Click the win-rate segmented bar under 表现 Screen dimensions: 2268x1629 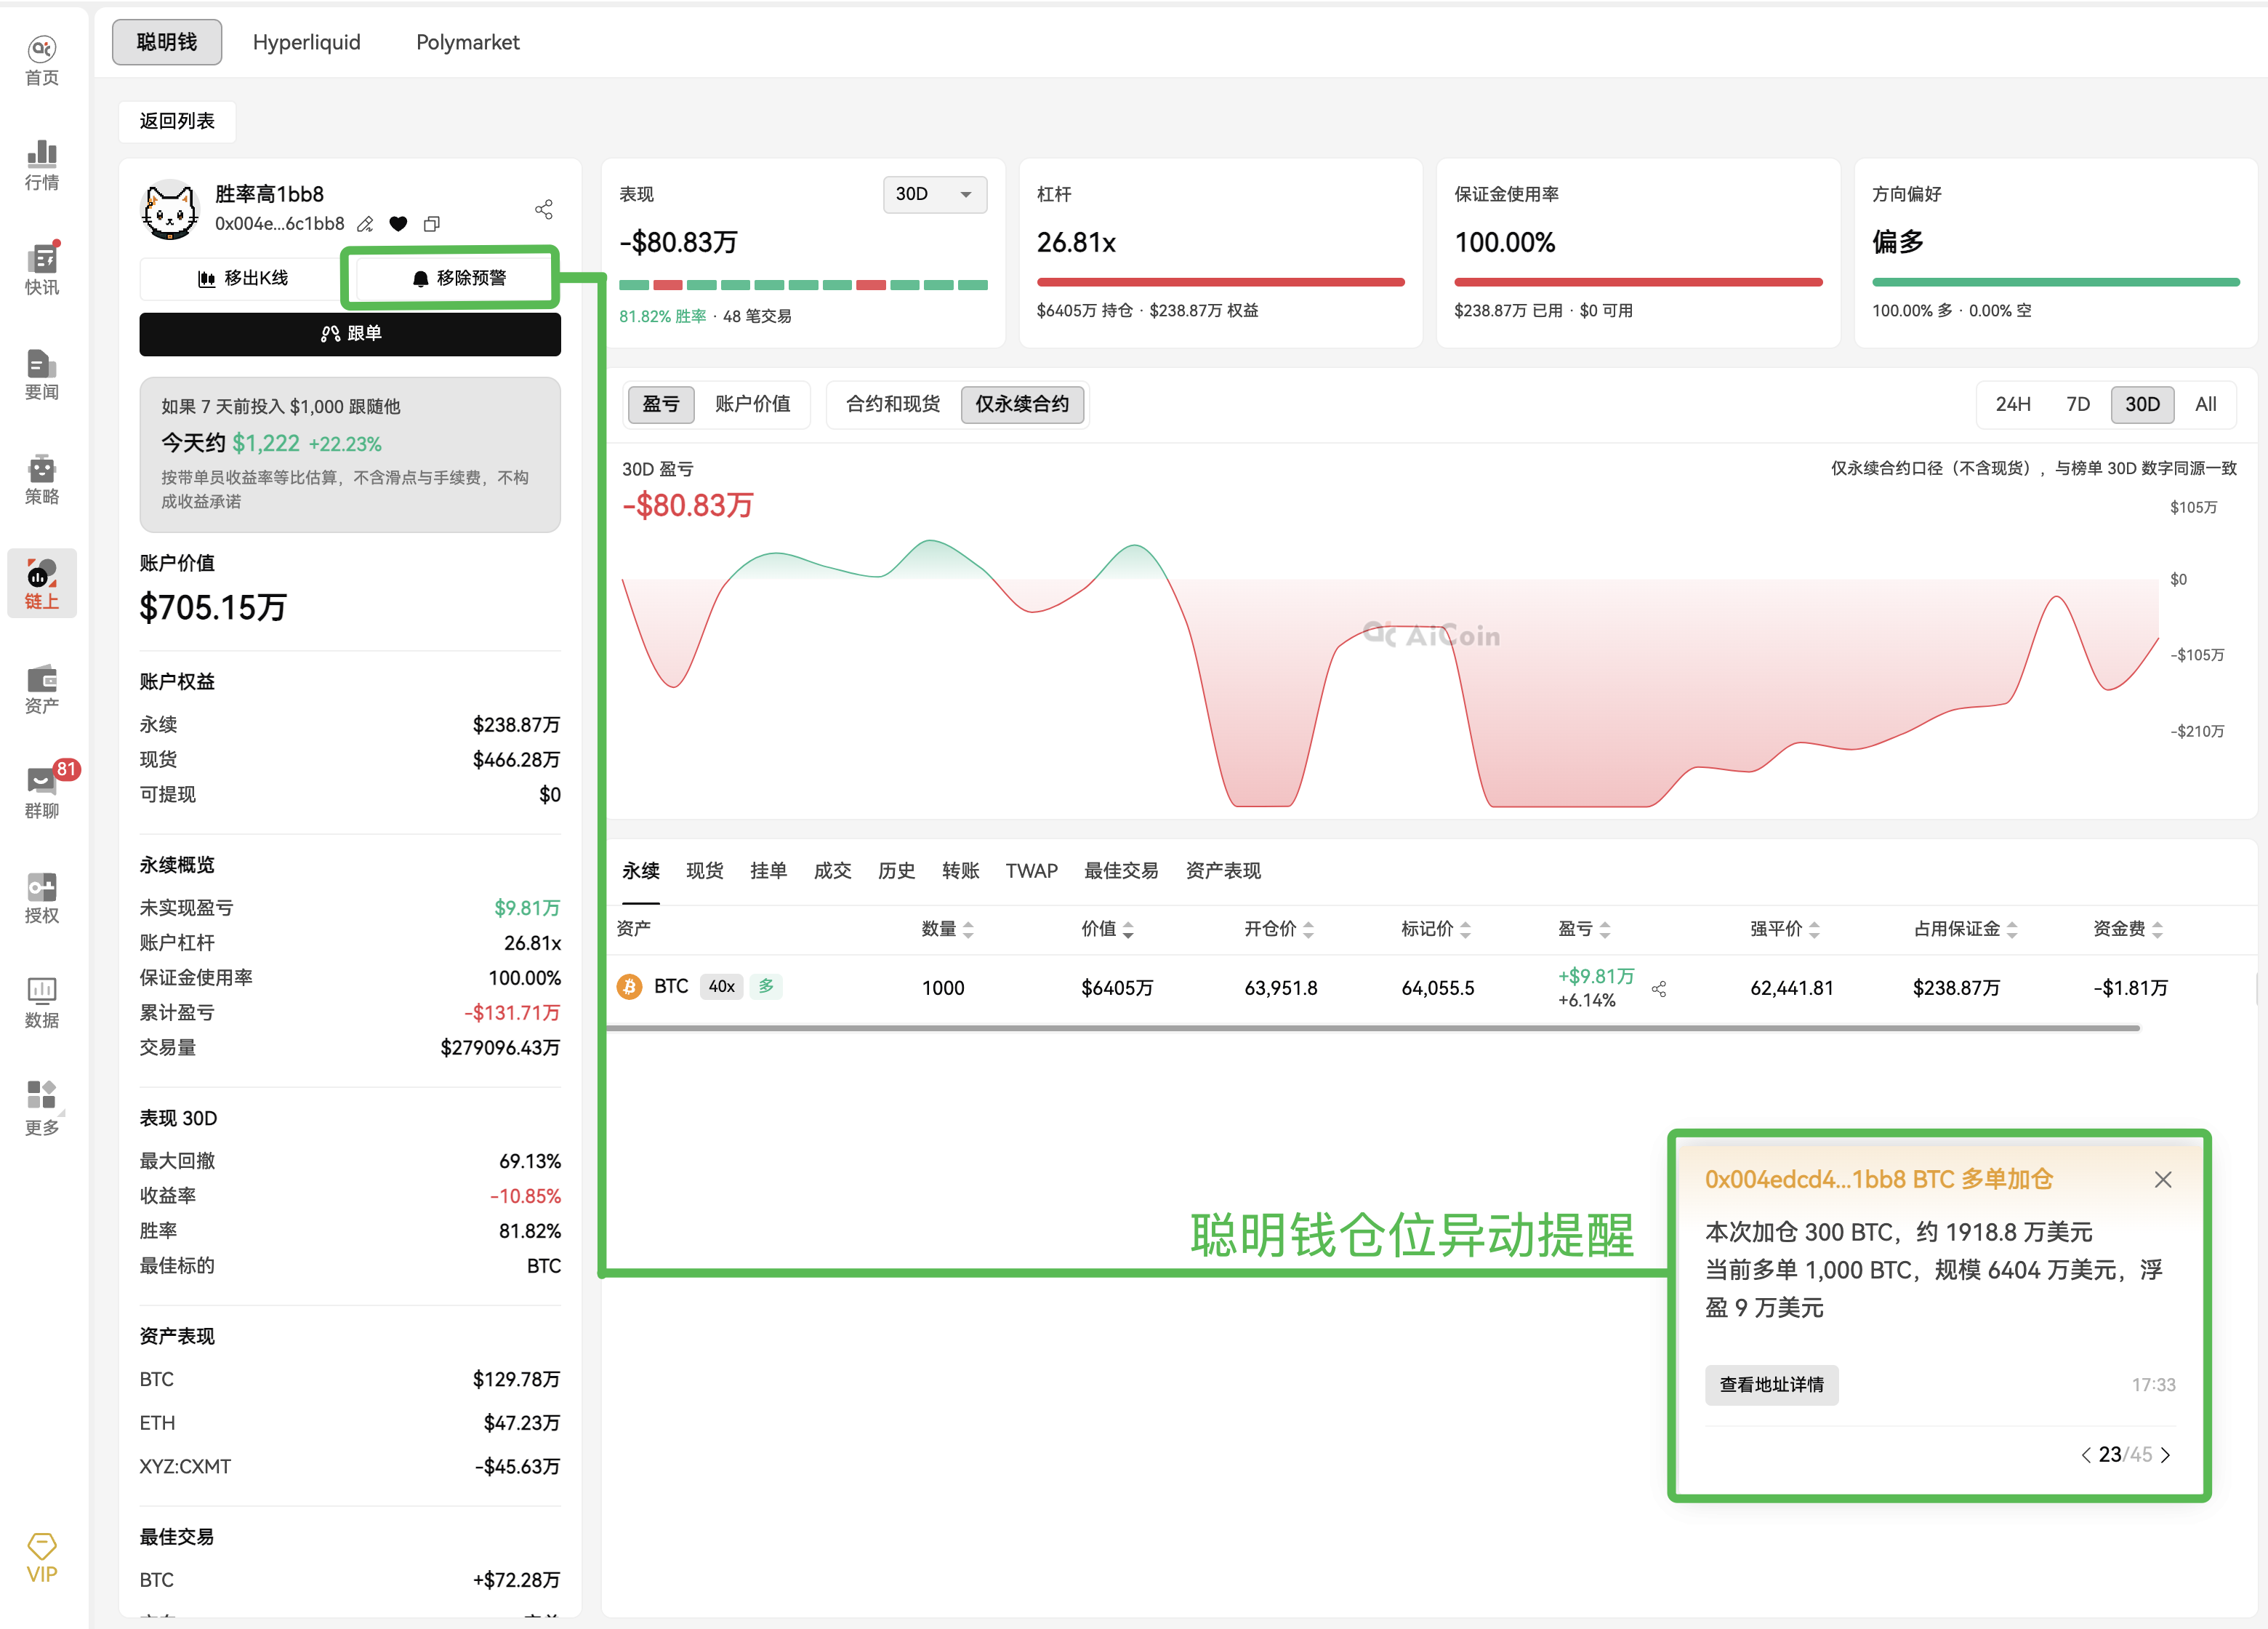[x=803, y=285]
